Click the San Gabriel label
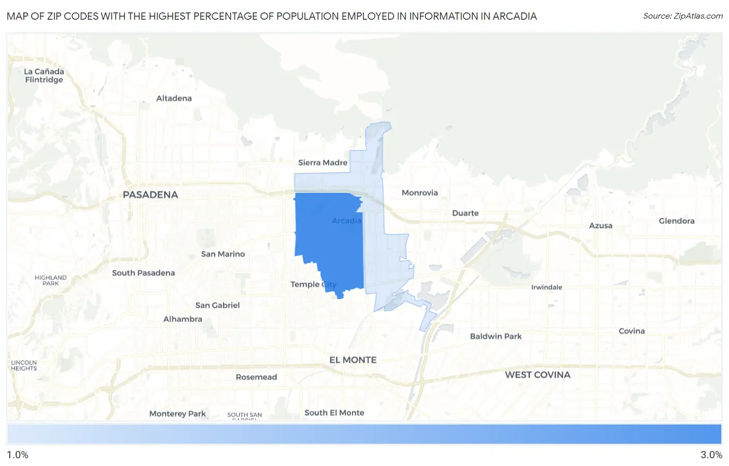 [218, 305]
